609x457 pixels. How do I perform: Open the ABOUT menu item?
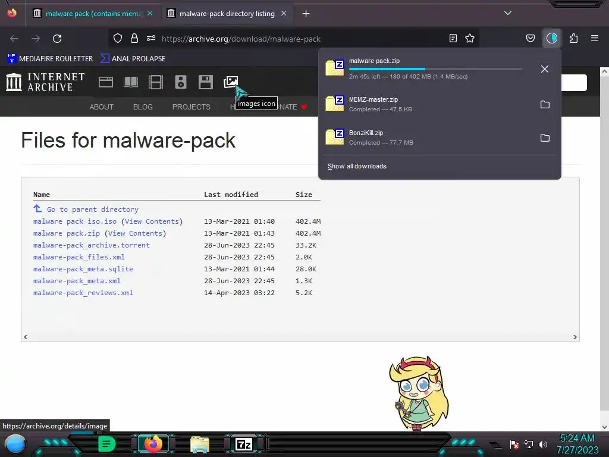coord(101,107)
